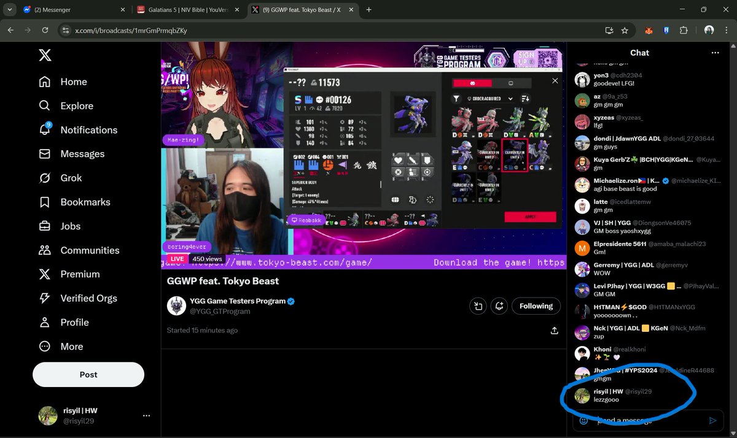
Task: Click the @YGG_GTProgram handle
Action: tap(220, 311)
